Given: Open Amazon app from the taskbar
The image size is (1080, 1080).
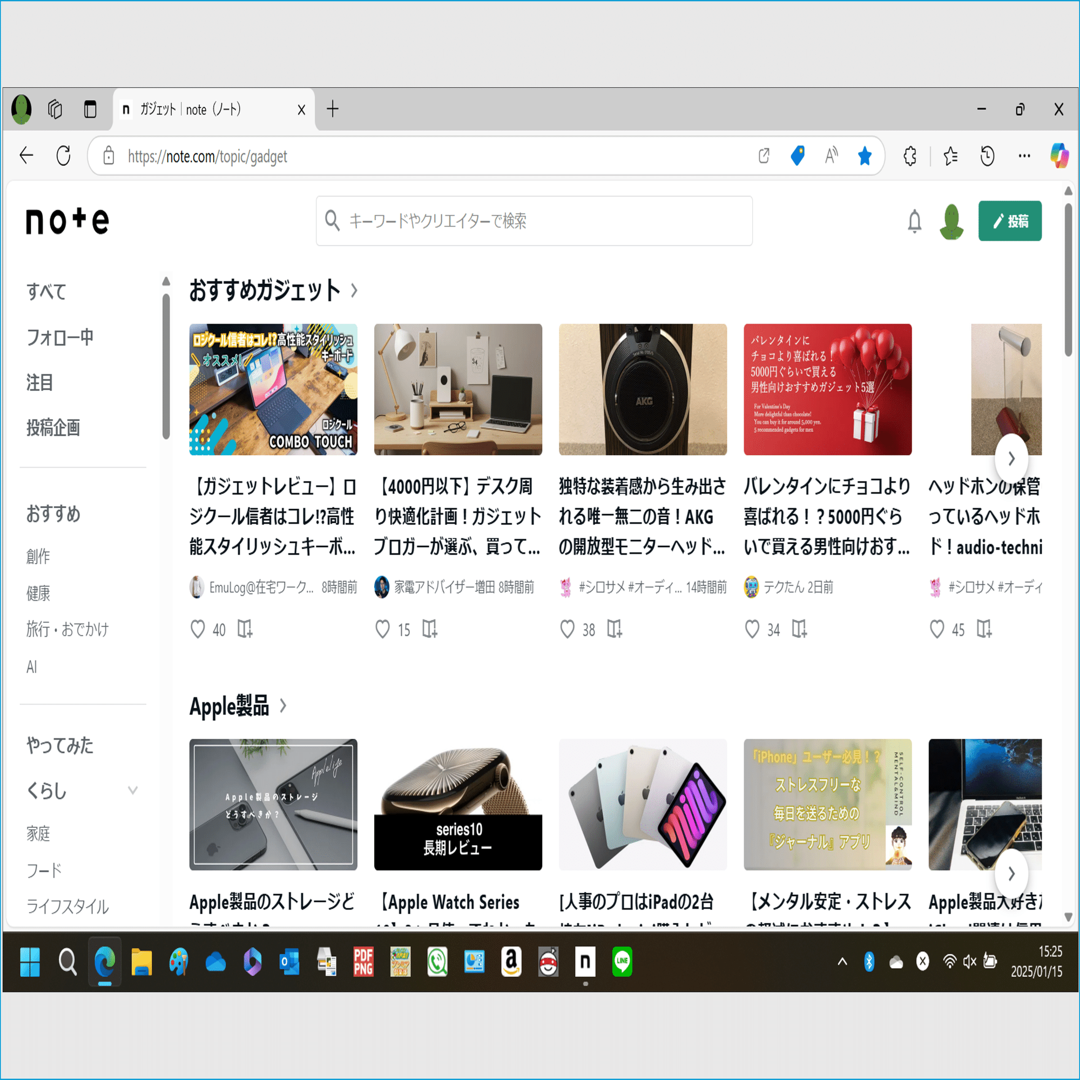Looking at the screenshot, I should click(x=511, y=962).
